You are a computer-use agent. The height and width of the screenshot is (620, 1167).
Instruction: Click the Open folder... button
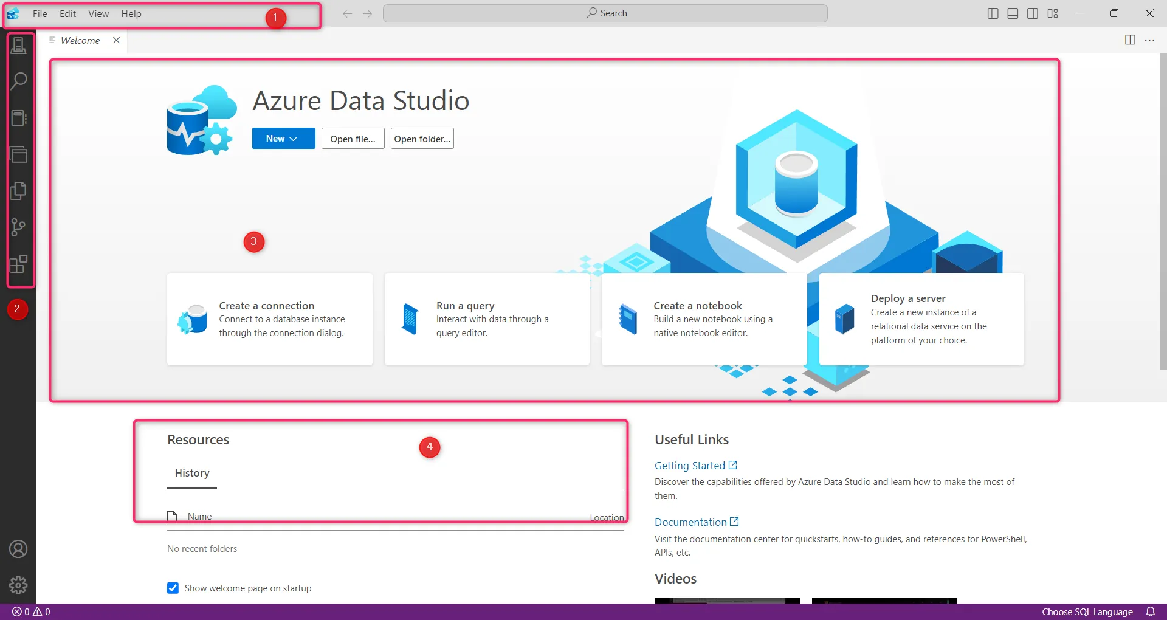pos(422,139)
